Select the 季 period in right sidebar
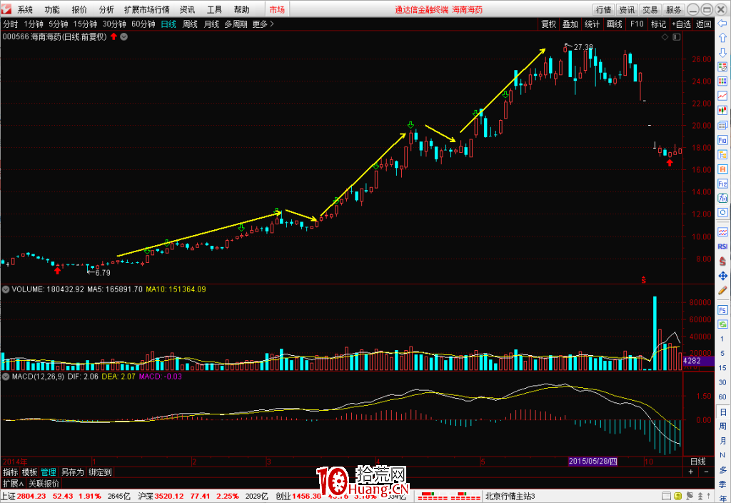The width and height of the screenshot is (731, 503). 722,484
